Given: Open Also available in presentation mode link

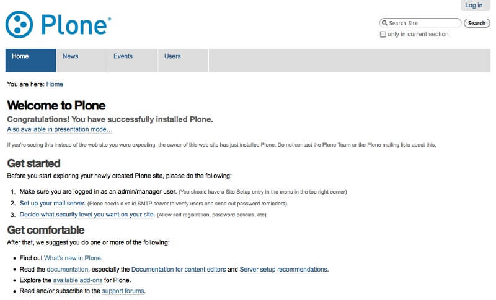Looking at the screenshot, I should coord(60,129).
